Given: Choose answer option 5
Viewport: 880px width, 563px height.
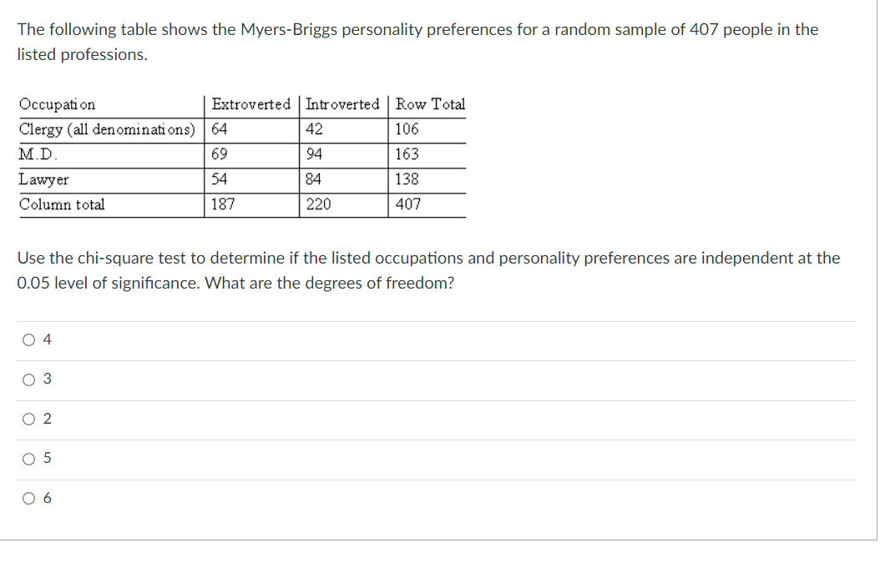Looking at the screenshot, I should (28, 458).
